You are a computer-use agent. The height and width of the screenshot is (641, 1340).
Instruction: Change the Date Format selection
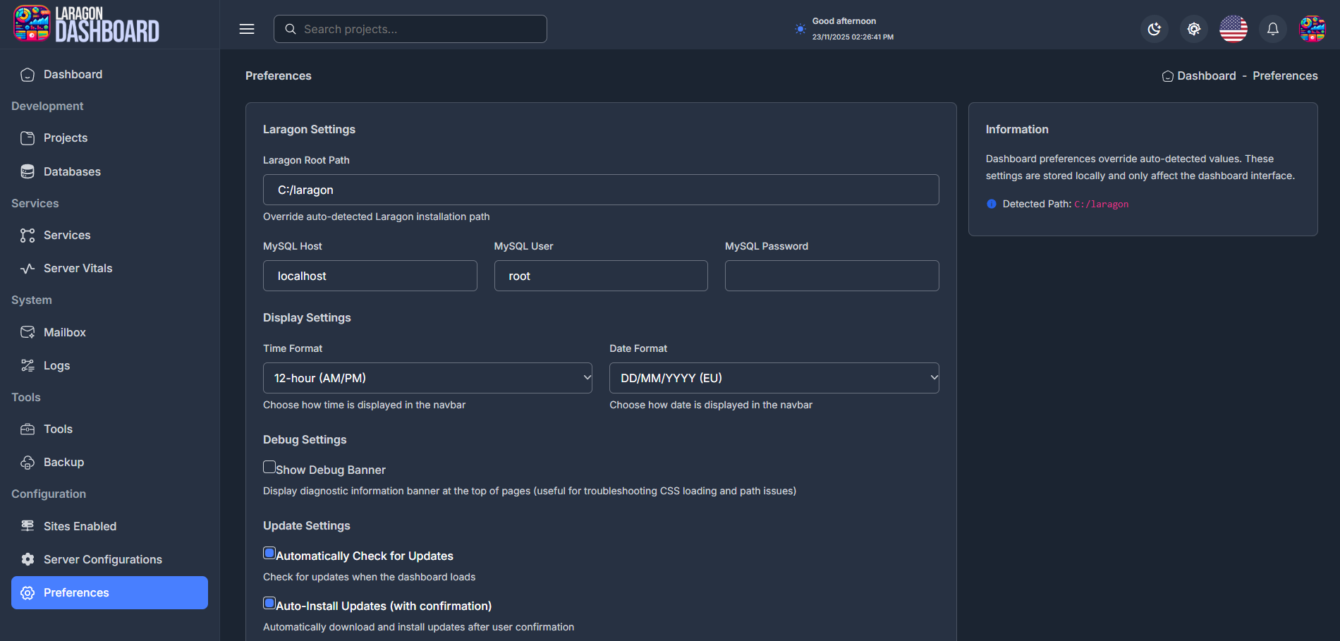point(774,378)
